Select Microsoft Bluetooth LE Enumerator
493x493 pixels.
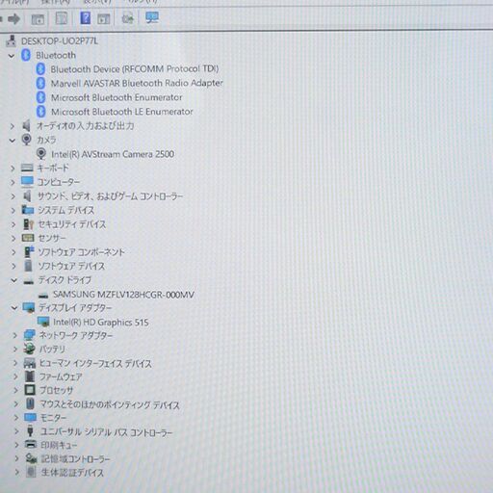122,112
